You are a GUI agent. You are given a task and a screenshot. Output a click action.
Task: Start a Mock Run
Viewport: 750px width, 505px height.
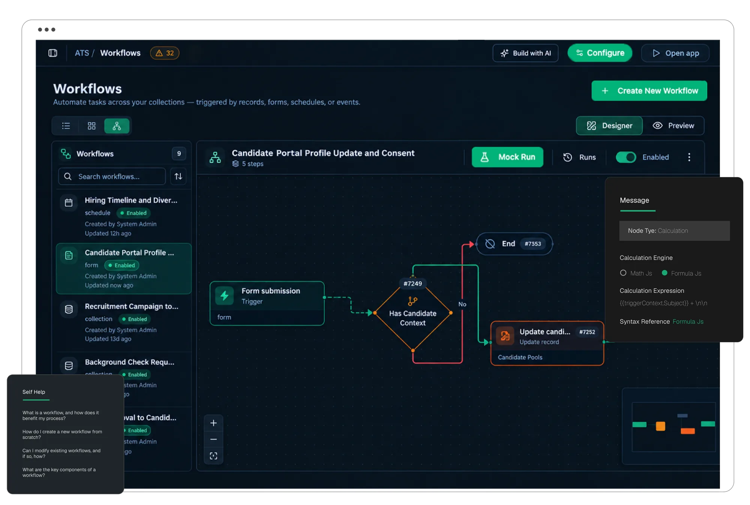pos(507,157)
